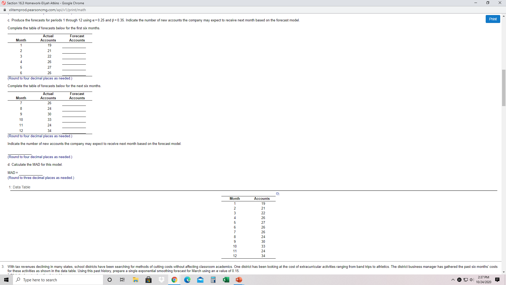Click the Print button
This screenshot has height=285, width=506.
tap(493, 19)
